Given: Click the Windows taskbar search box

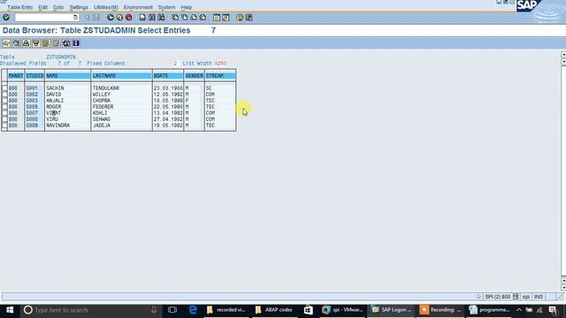Looking at the screenshot, I should tap(90, 310).
